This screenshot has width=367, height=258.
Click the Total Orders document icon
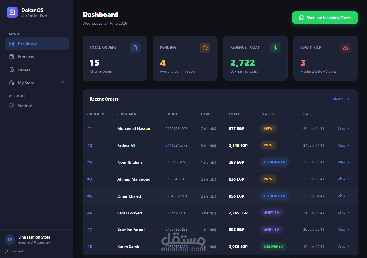click(135, 48)
